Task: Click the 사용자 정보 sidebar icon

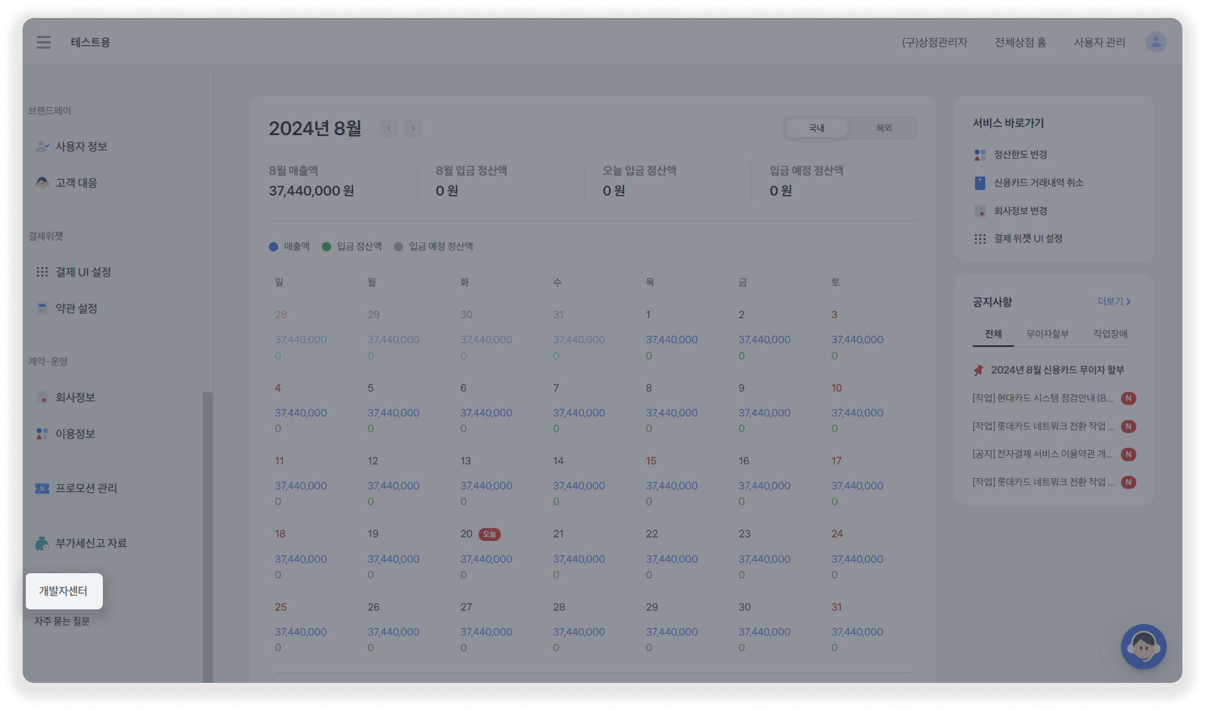Action: (42, 146)
